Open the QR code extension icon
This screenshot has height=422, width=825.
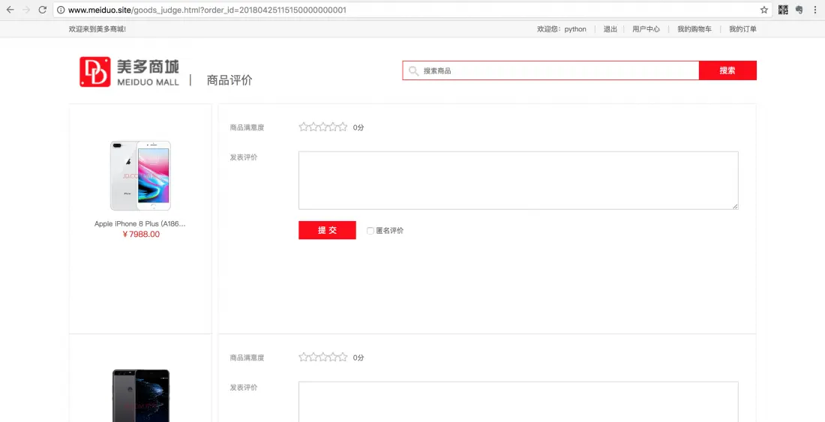(783, 10)
